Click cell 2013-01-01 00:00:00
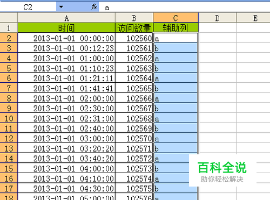270x200 pixels. point(66,38)
